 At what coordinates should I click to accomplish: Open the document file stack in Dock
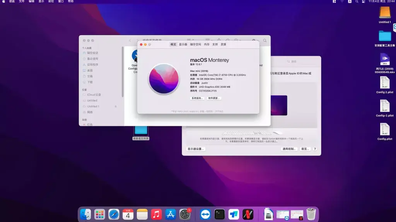click(268, 214)
